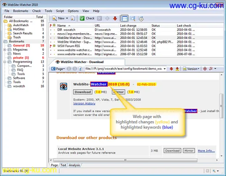Click the New bookmark wand icon
This screenshot has width=226, height=176.
[54, 19]
